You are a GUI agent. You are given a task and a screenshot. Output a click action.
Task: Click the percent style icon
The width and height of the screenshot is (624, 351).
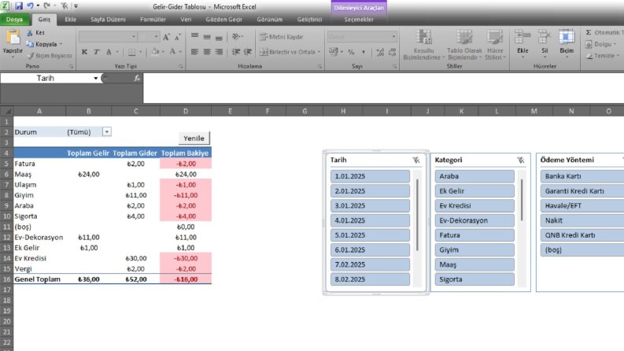coord(351,52)
